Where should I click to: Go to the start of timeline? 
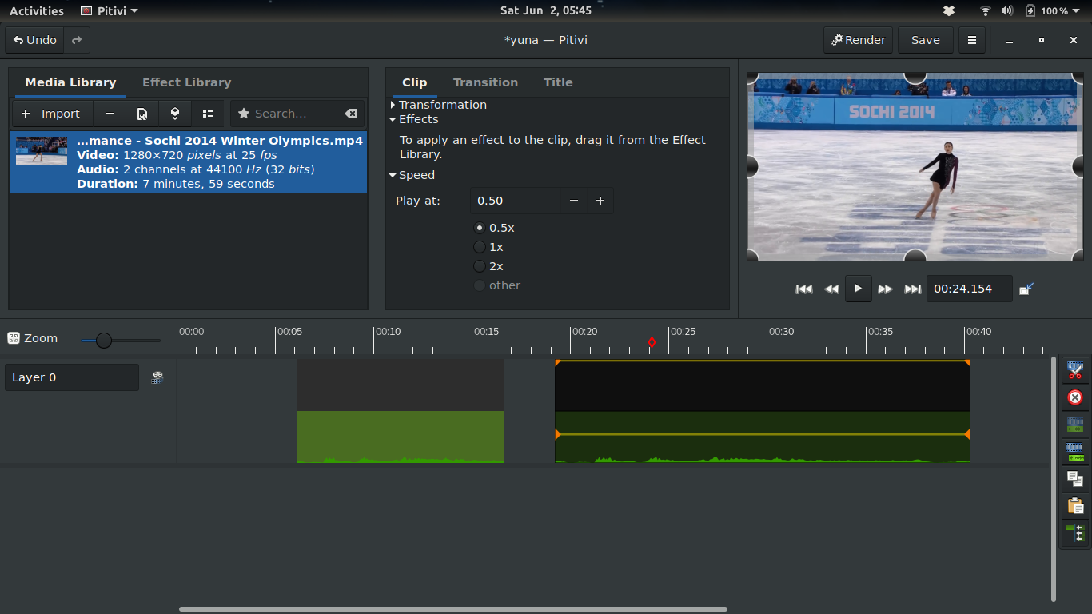(x=804, y=289)
